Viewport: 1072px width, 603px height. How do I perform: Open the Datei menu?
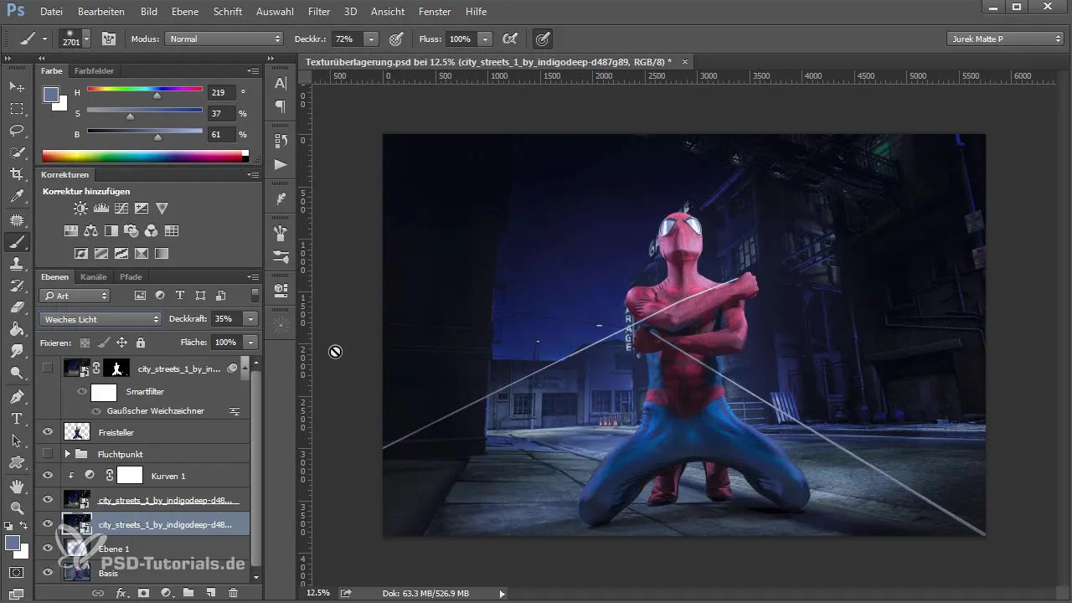(x=51, y=12)
